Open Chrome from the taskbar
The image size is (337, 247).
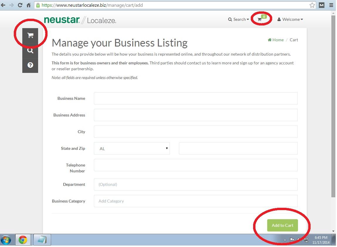(23, 240)
